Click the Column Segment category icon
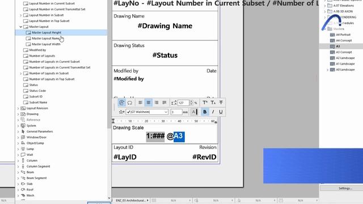 [23, 166]
